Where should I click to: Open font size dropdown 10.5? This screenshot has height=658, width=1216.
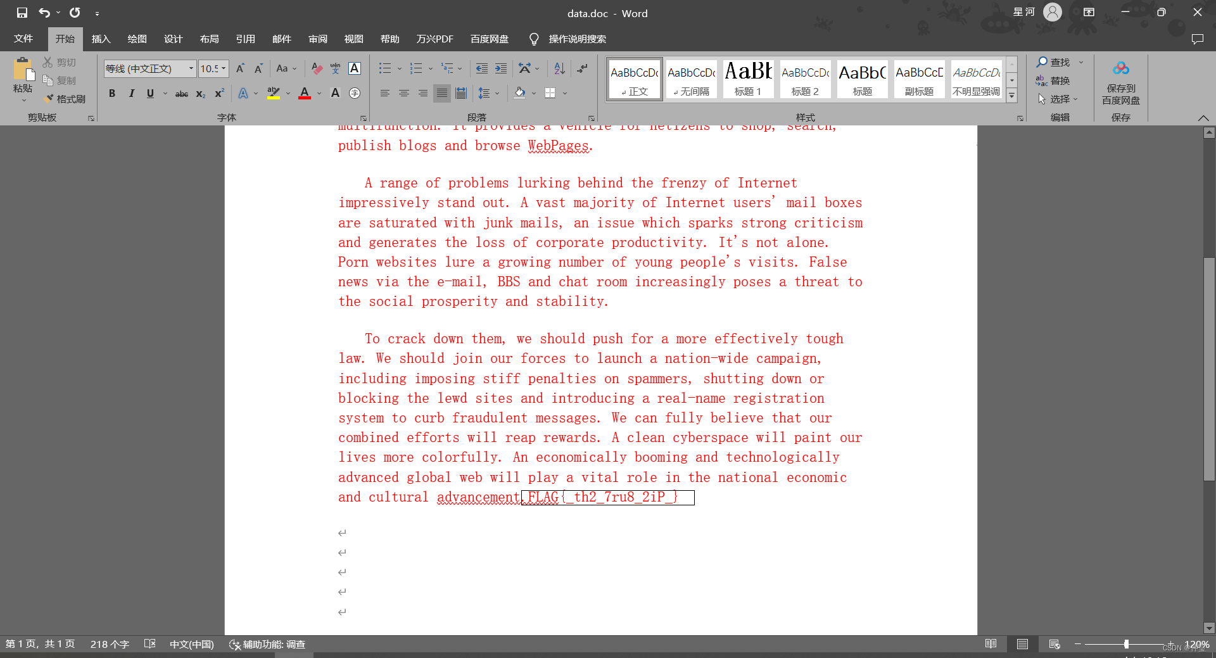224,68
